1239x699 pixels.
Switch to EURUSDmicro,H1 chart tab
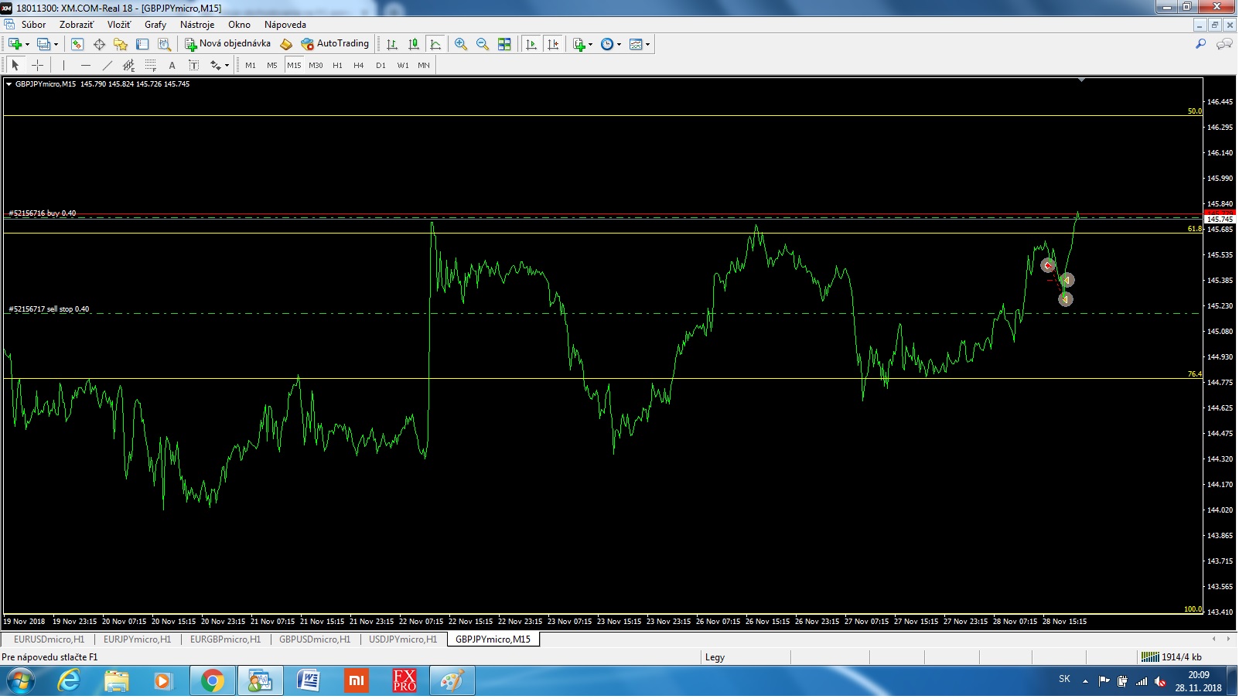coord(49,639)
